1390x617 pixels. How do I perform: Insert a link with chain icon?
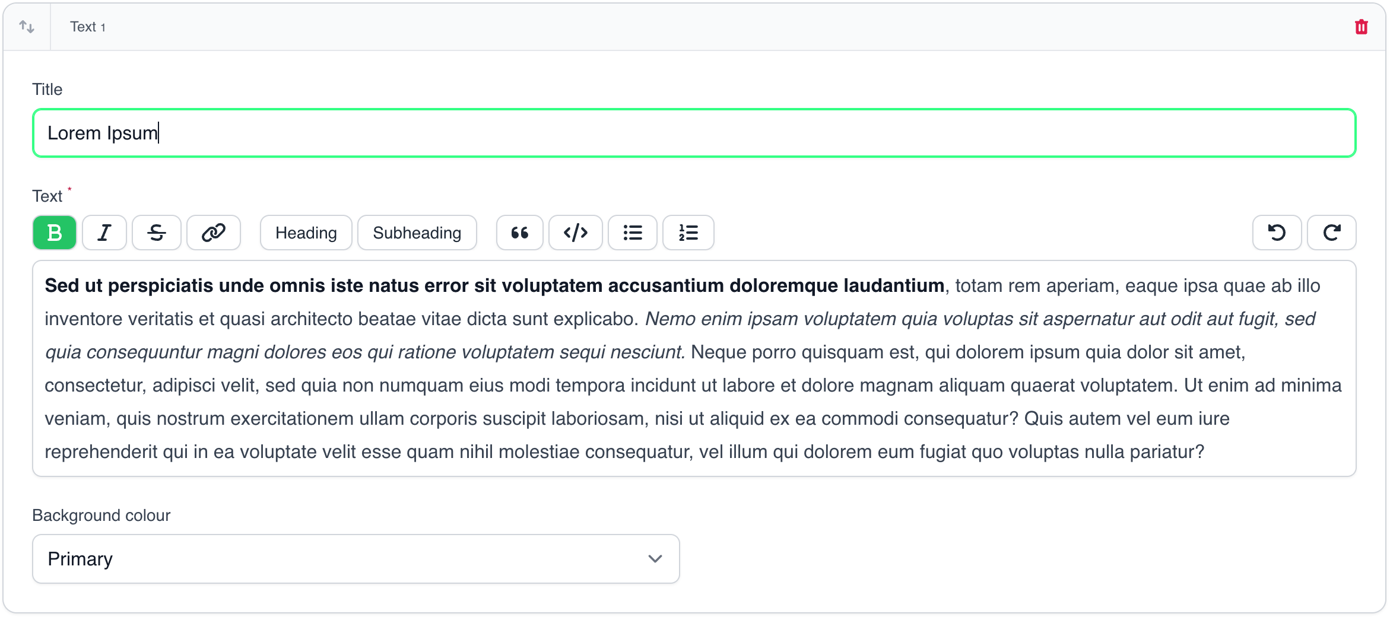pyautogui.click(x=214, y=233)
